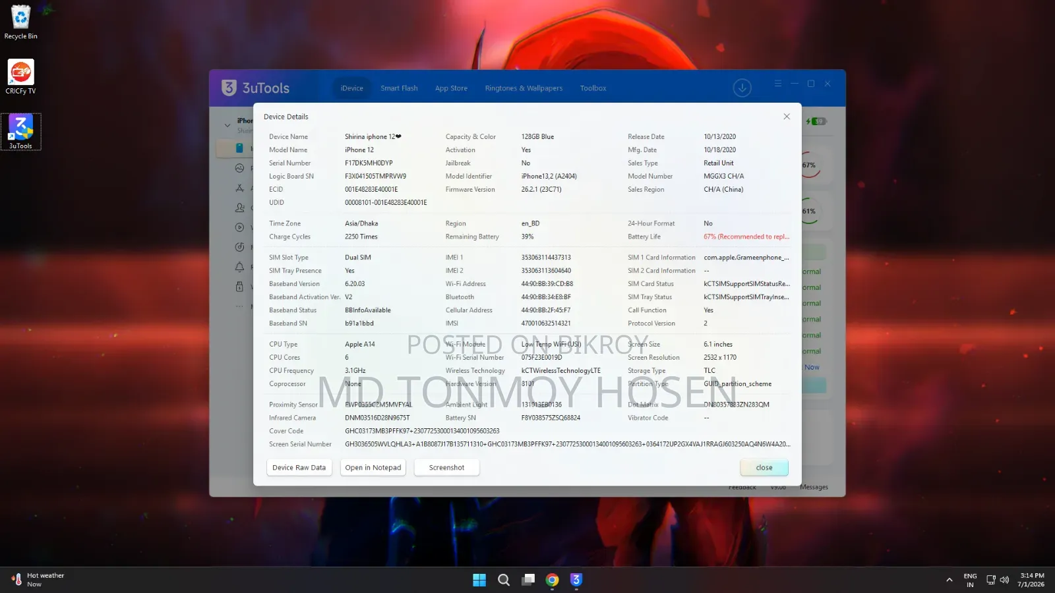Viewport: 1055px width, 593px height.
Task: Click the red Battery Life 67% text
Action: click(x=746, y=237)
